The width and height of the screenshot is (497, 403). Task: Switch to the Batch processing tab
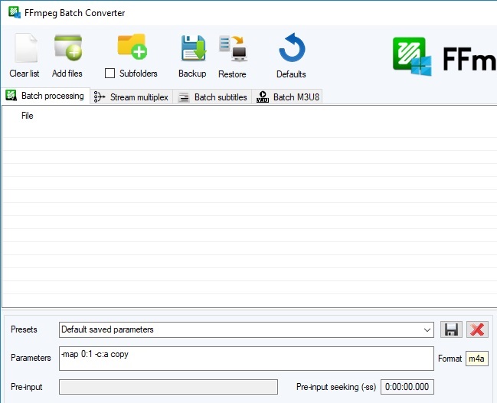[x=45, y=96]
